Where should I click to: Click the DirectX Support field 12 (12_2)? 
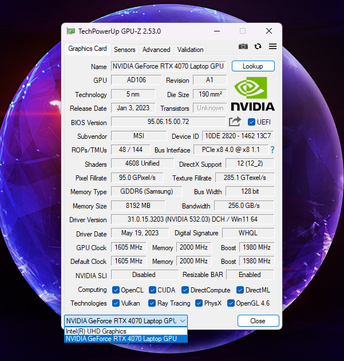tap(250, 163)
